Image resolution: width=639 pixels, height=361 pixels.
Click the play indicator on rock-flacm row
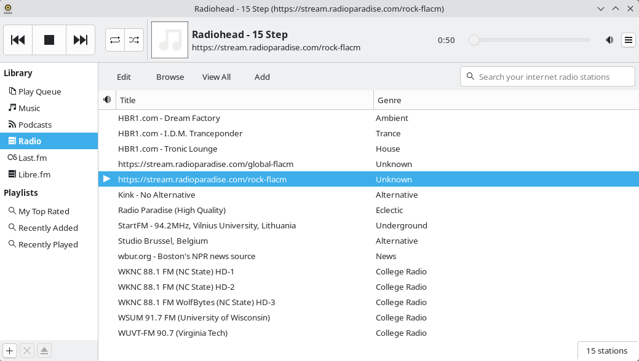click(x=107, y=179)
